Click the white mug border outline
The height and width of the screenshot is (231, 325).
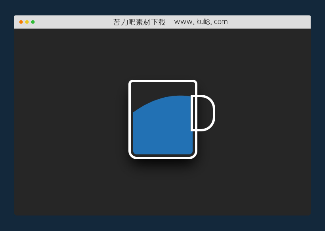click(x=131, y=119)
